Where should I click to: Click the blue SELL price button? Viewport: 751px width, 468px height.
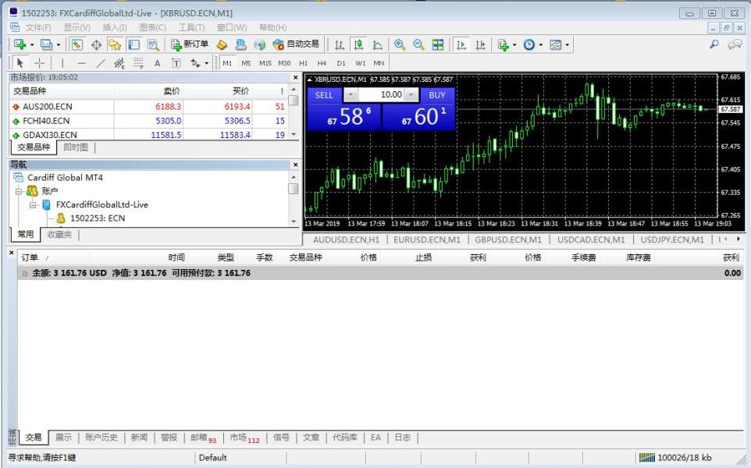(x=343, y=117)
